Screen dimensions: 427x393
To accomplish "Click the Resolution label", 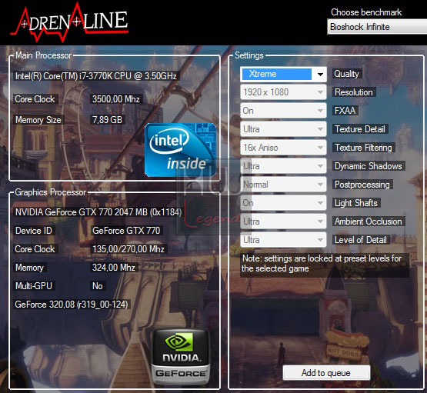I will (x=354, y=92).
